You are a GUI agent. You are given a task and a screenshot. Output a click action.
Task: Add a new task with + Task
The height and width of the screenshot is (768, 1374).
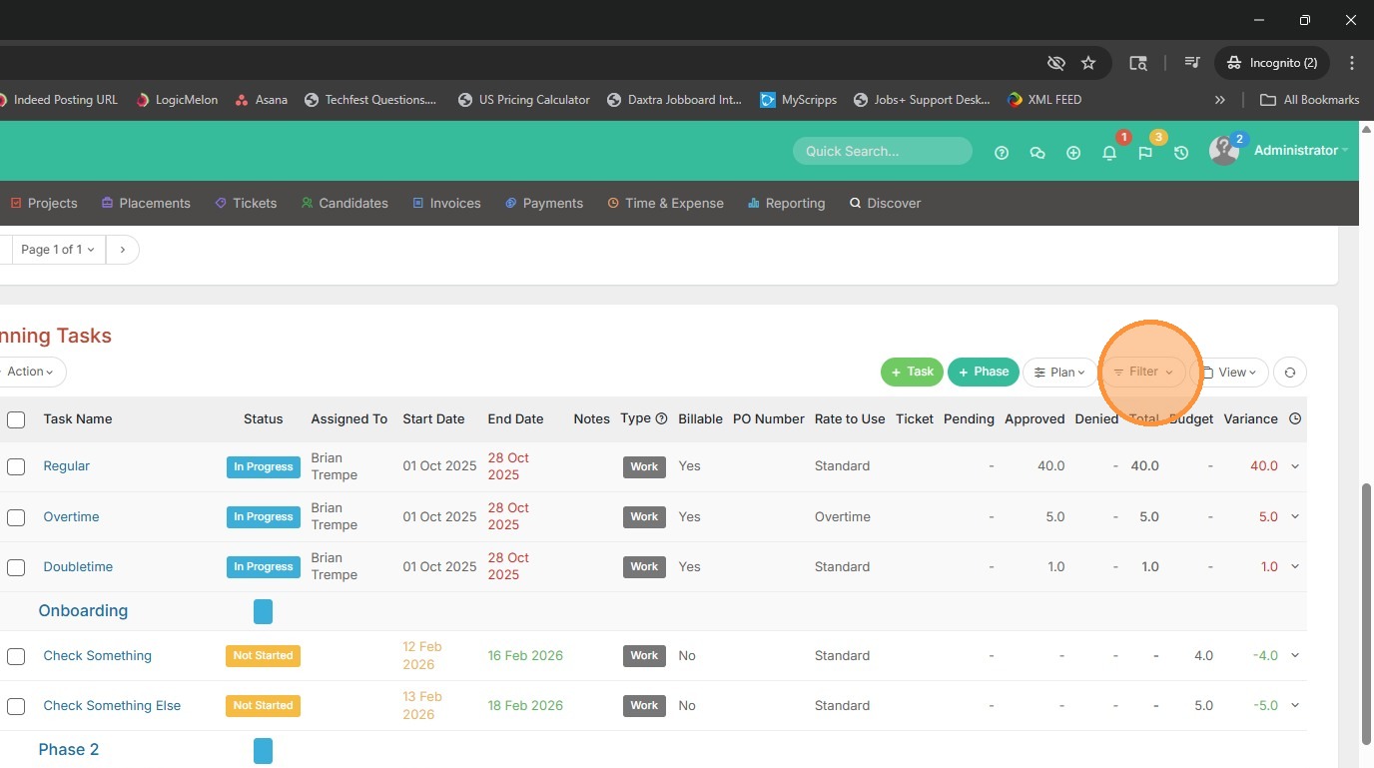pos(912,373)
